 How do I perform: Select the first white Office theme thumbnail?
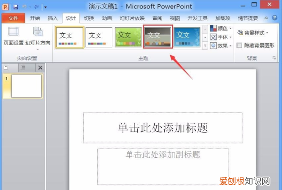(x=70, y=38)
